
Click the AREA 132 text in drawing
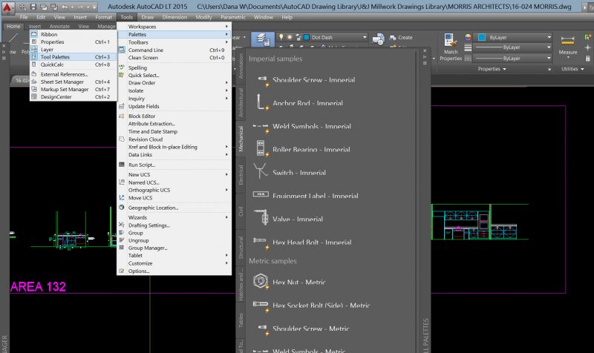(x=38, y=286)
